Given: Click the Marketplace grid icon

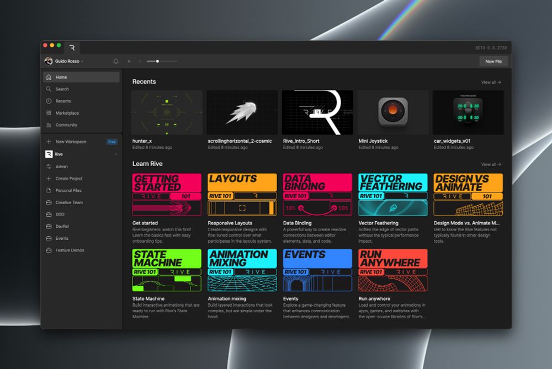Looking at the screenshot, I should pos(49,113).
